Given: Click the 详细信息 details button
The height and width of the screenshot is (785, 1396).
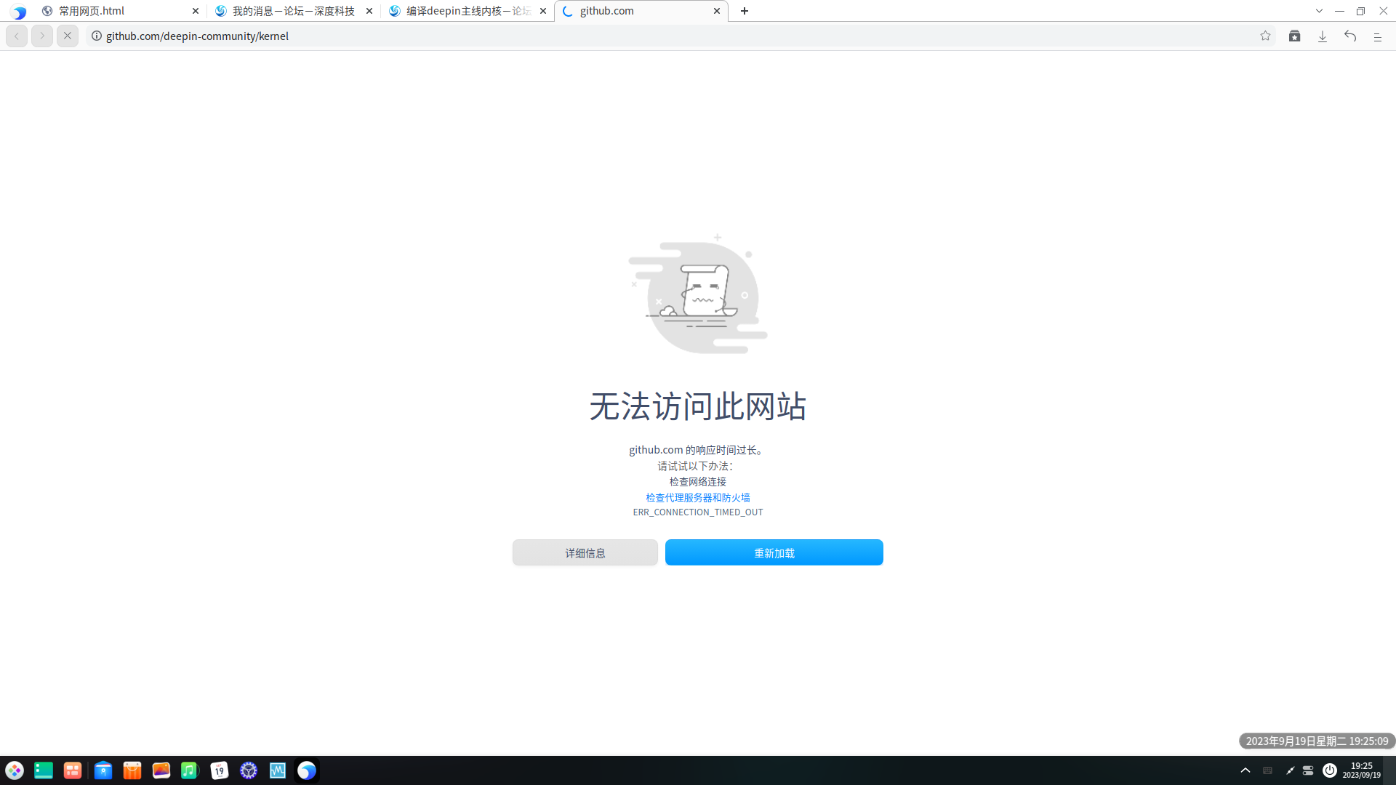Looking at the screenshot, I should (585, 552).
